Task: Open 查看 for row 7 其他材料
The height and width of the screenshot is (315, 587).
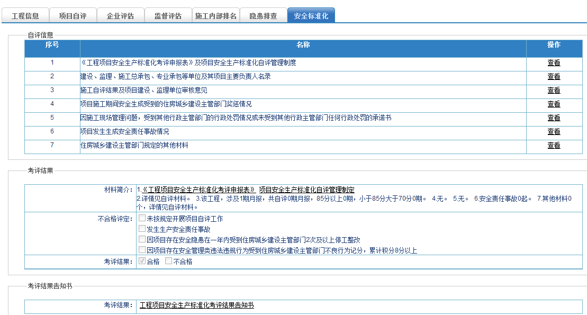Action: point(554,146)
